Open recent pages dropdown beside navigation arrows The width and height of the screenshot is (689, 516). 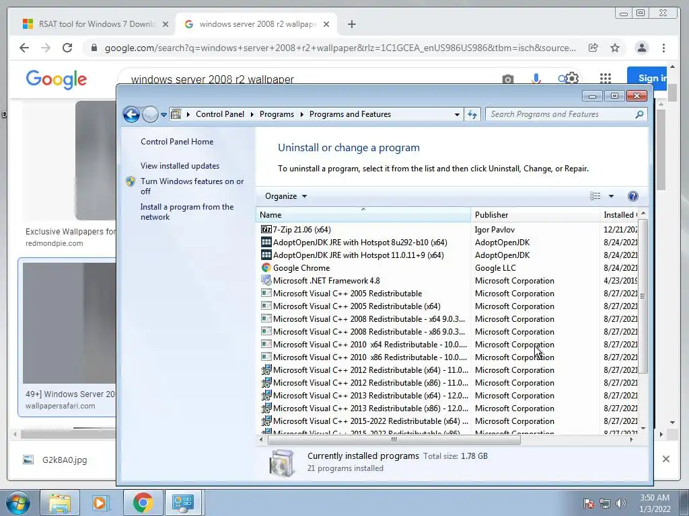[164, 114]
